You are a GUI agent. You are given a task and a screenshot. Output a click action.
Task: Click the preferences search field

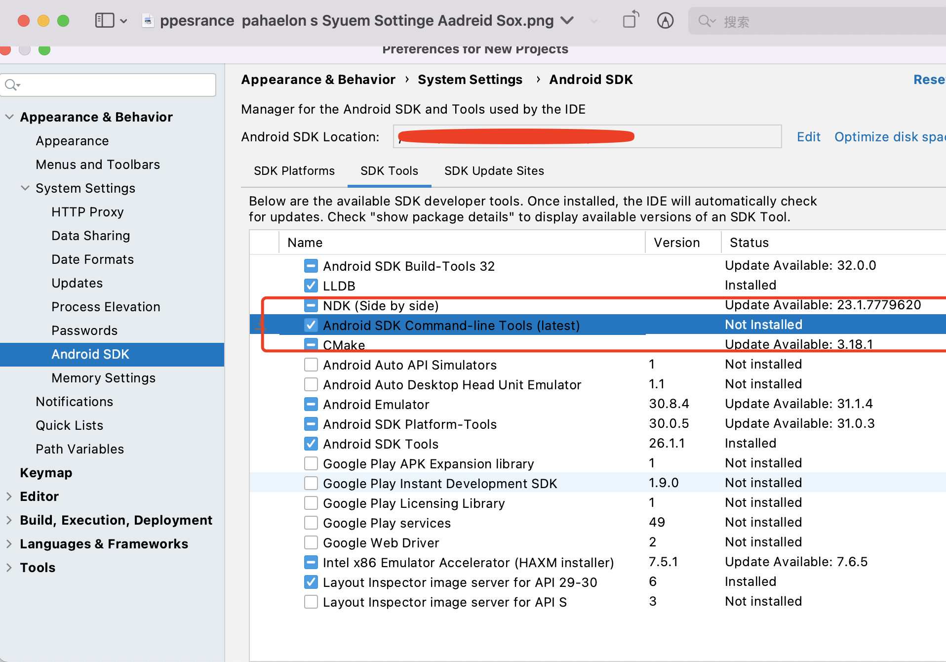[108, 85]
